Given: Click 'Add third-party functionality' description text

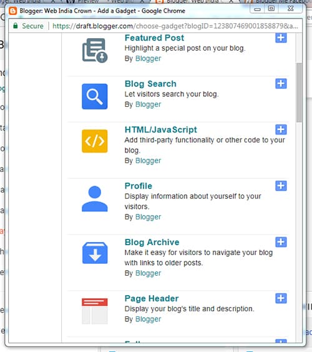Looking at the screenshot, I should (205, 145).
